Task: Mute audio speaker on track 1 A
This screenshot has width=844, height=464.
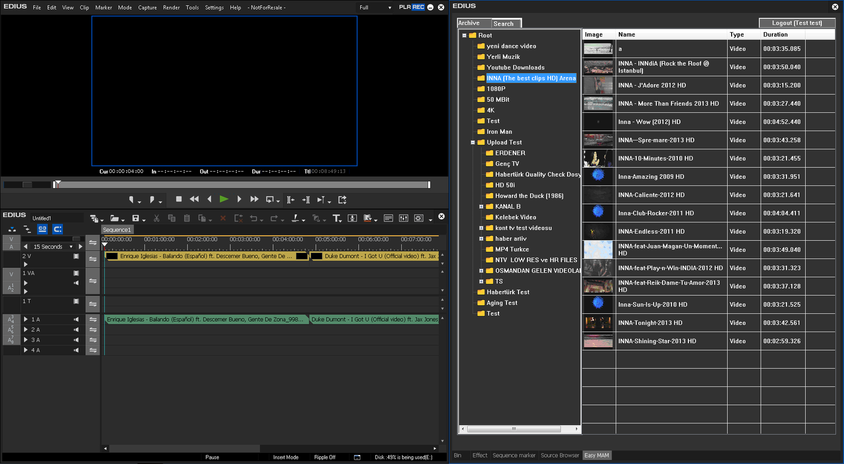Action: [x=76, y=320]
